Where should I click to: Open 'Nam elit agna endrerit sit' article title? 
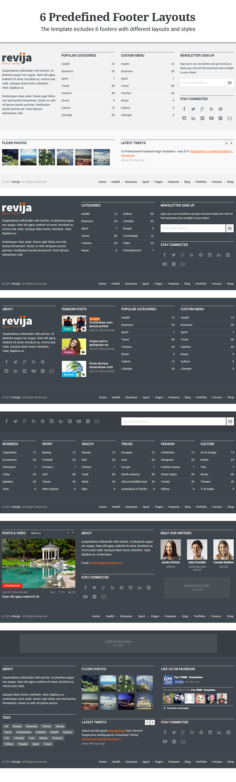21,596
